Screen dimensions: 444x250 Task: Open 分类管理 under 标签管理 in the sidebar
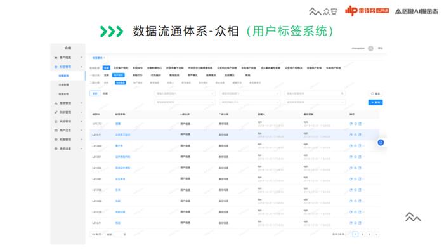[63, 85]
